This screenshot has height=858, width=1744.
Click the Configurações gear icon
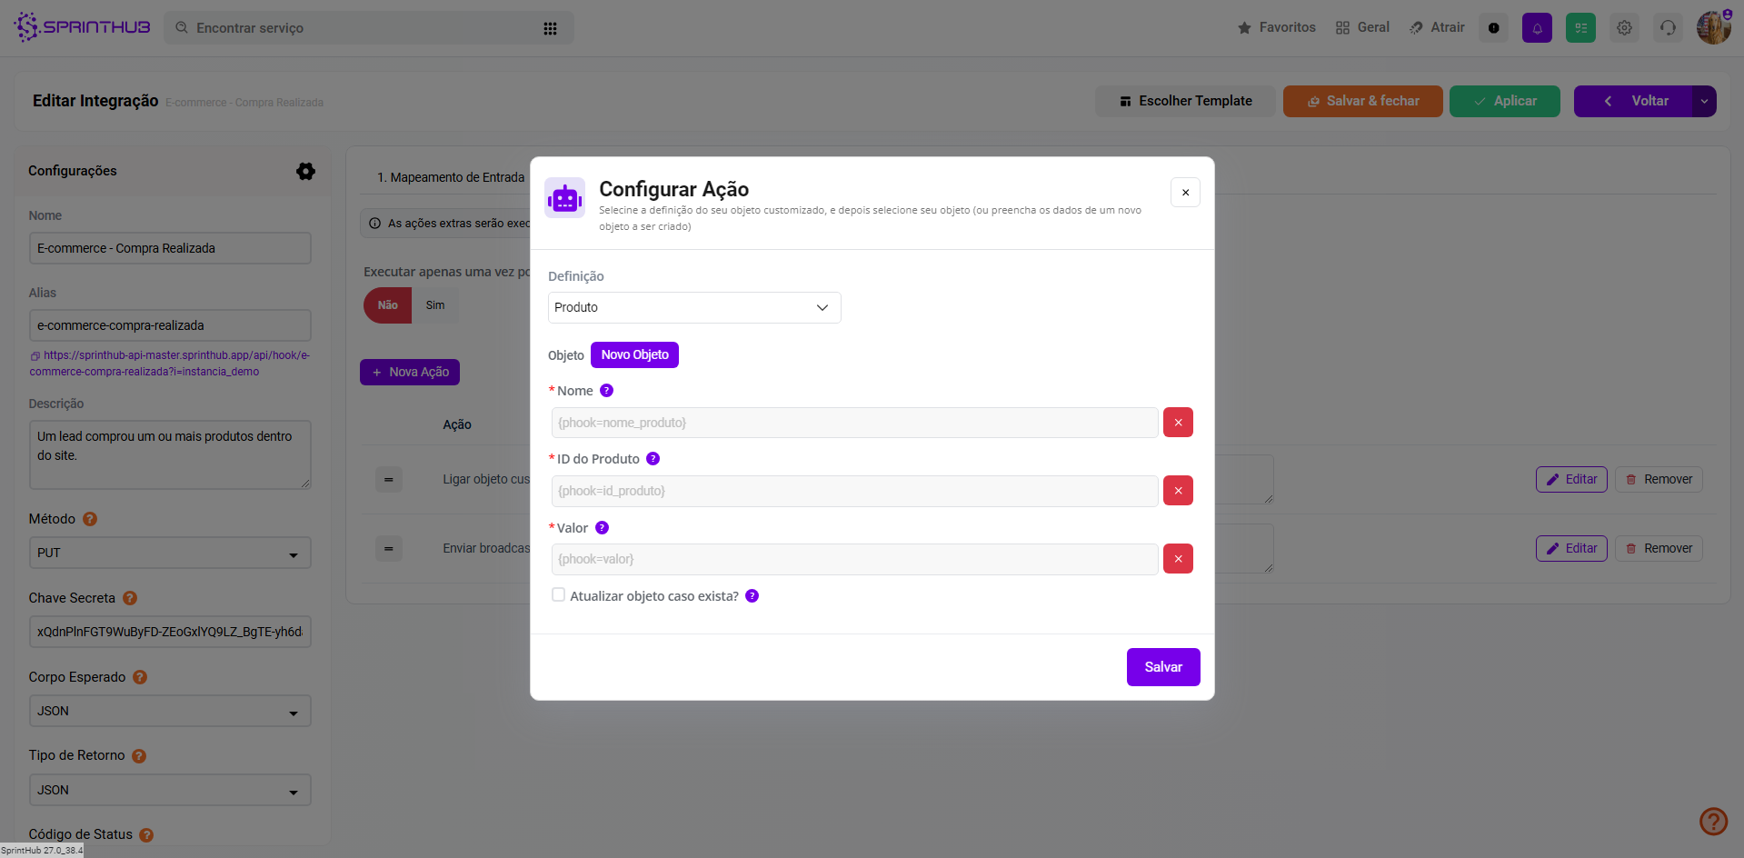(x=305, y=171)
